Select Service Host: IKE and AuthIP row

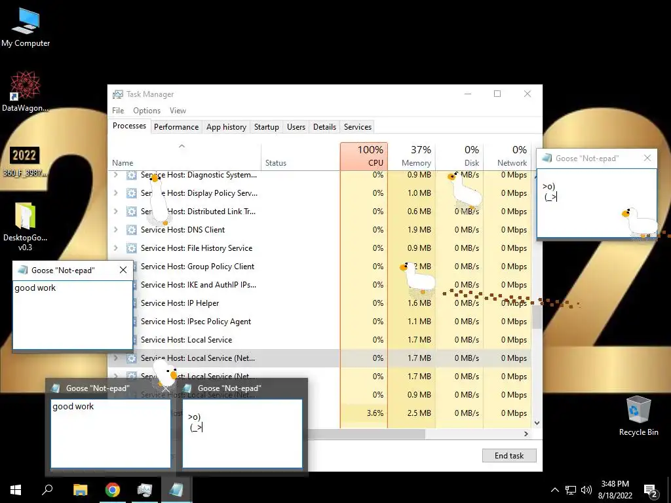point(319,285)
